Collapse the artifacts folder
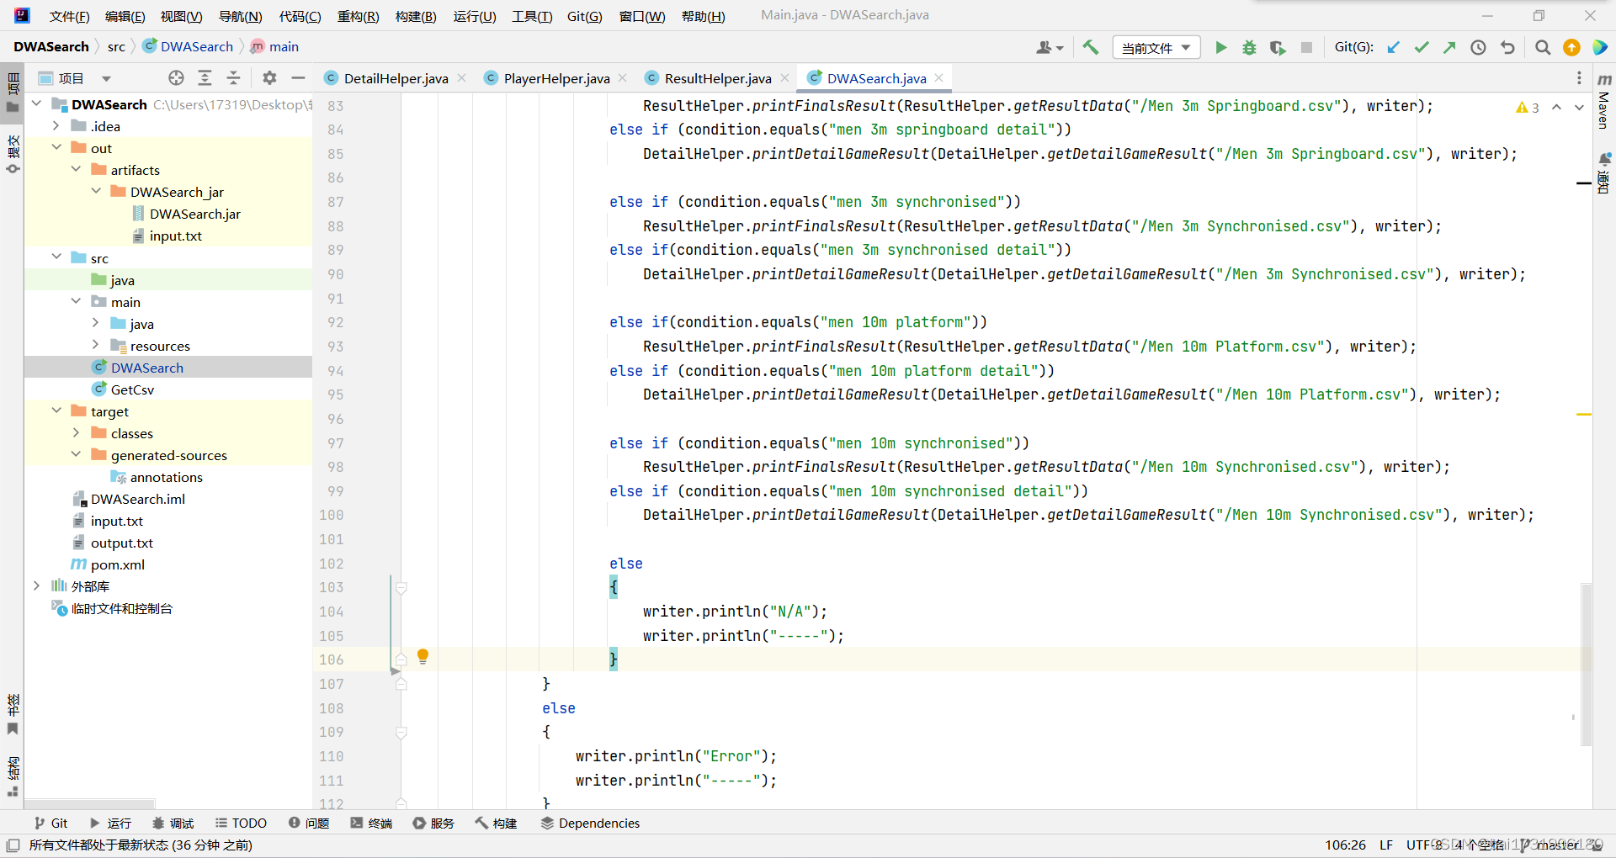1616x858 pixels. click(x=76, y=169)
